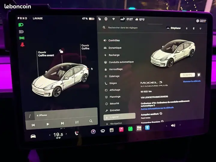
Task: Tap the unlock padlock above the car
Action: pyautogui.click(x=61, y=51)
